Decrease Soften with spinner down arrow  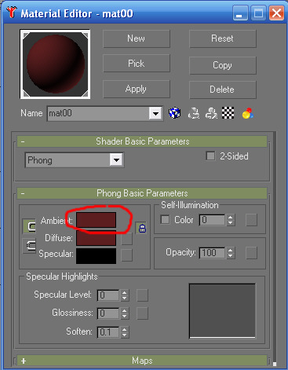pos(125,335)
